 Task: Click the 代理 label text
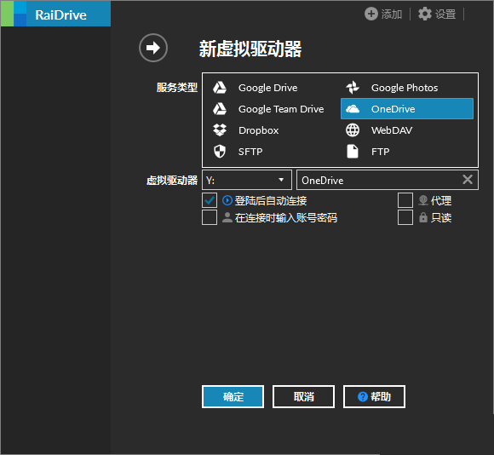441,201
